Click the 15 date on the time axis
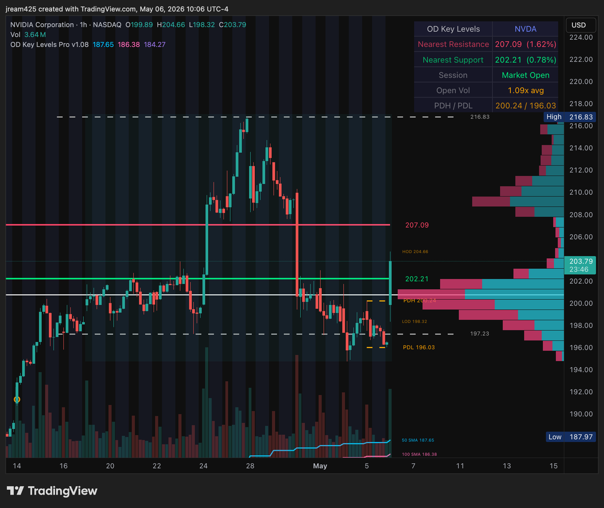Image resolution: width=604 pixels, height=508 pixels. tap(554, 466)
